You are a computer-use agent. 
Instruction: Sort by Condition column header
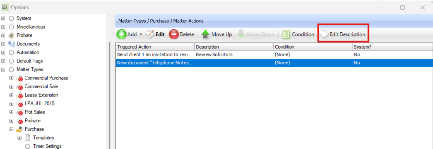click(313, 47)
